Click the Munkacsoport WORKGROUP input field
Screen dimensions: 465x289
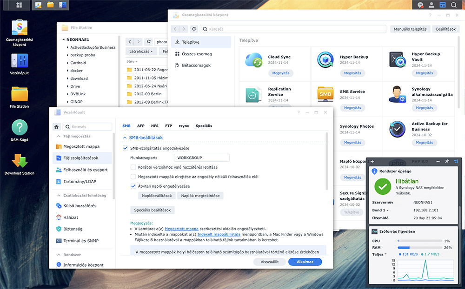click(x=202, y=158)
